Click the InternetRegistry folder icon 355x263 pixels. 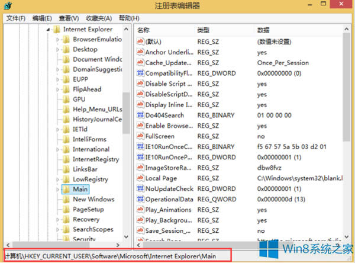tap(66, 159)
